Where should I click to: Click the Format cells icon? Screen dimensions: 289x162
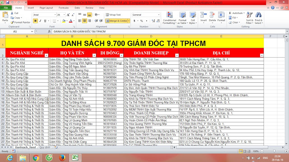point(221,15)
